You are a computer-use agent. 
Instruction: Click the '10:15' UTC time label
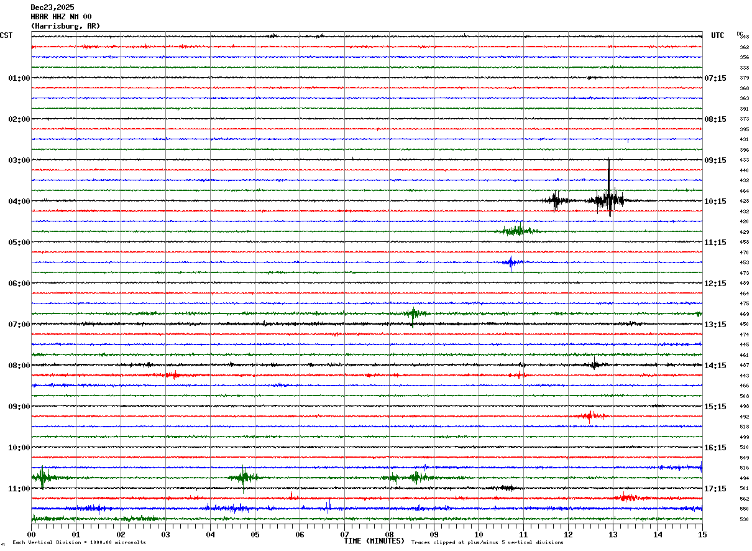pyautogui.click(x=715, y=201)
